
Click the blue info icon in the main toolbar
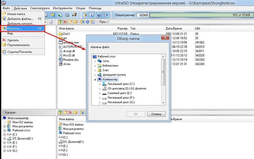(92, 15)
